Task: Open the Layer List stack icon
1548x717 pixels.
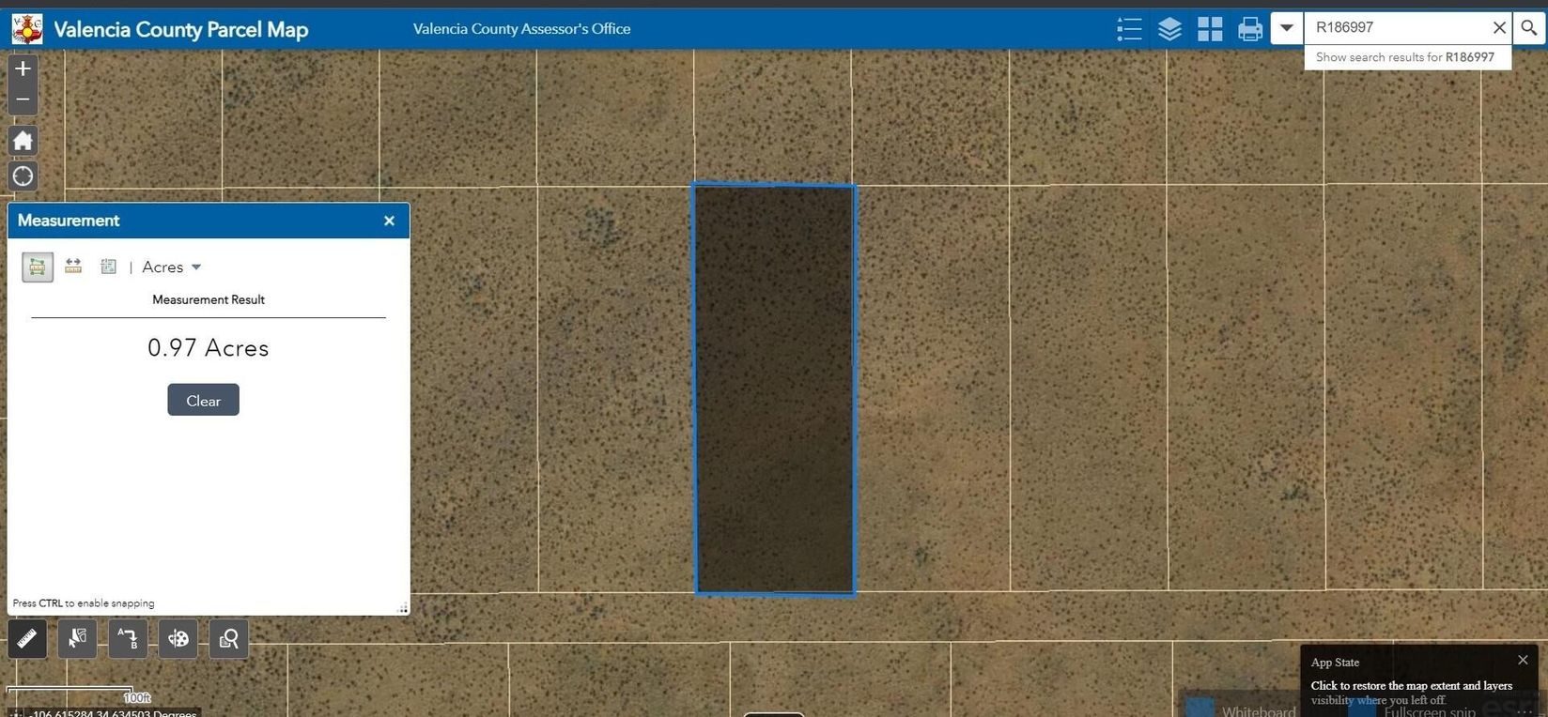Action: tap(1169, 29)
